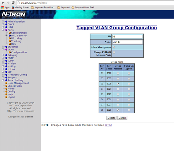The height and width of the screenshot is (151, 174).
Task: Check Group Member for port TX1
Action: click(x=118, y=73)
